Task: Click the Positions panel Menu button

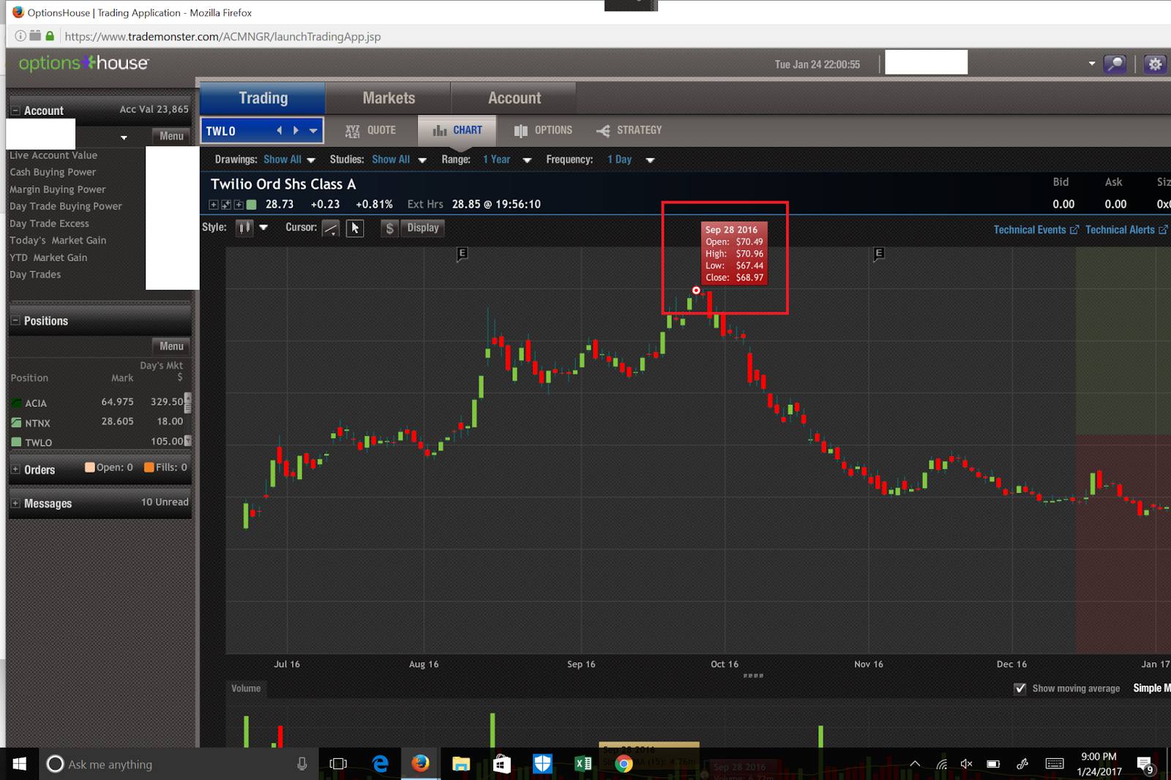Action: (171, 346)
